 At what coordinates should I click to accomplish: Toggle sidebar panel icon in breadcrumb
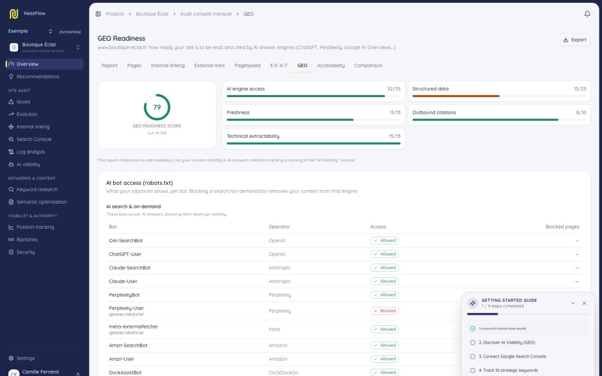coord(98,14)
